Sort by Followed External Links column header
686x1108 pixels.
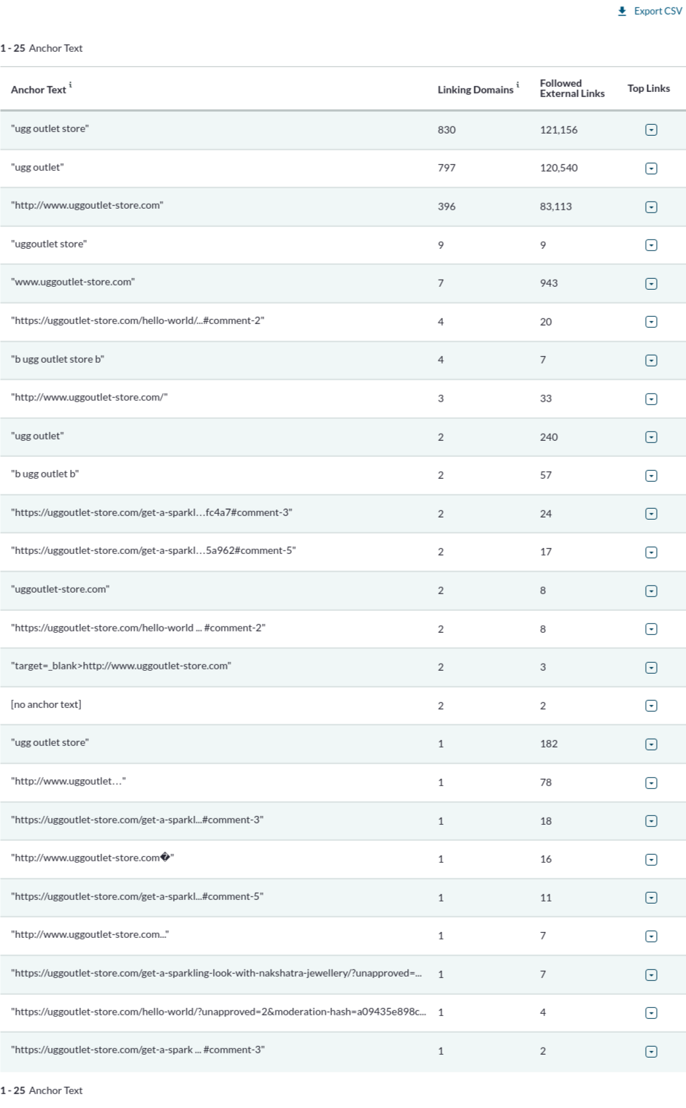571,88
